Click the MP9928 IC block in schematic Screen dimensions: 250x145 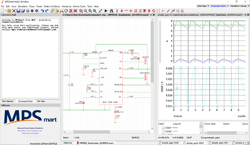(x=111, y=78)
